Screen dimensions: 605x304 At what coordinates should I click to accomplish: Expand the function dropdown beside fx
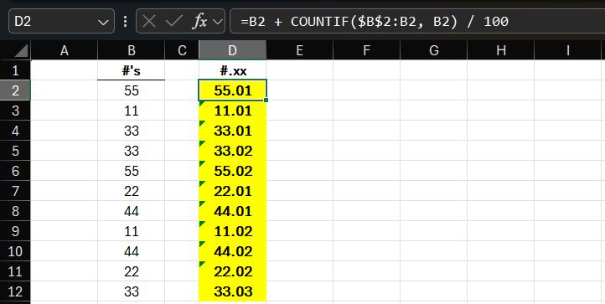218,22
